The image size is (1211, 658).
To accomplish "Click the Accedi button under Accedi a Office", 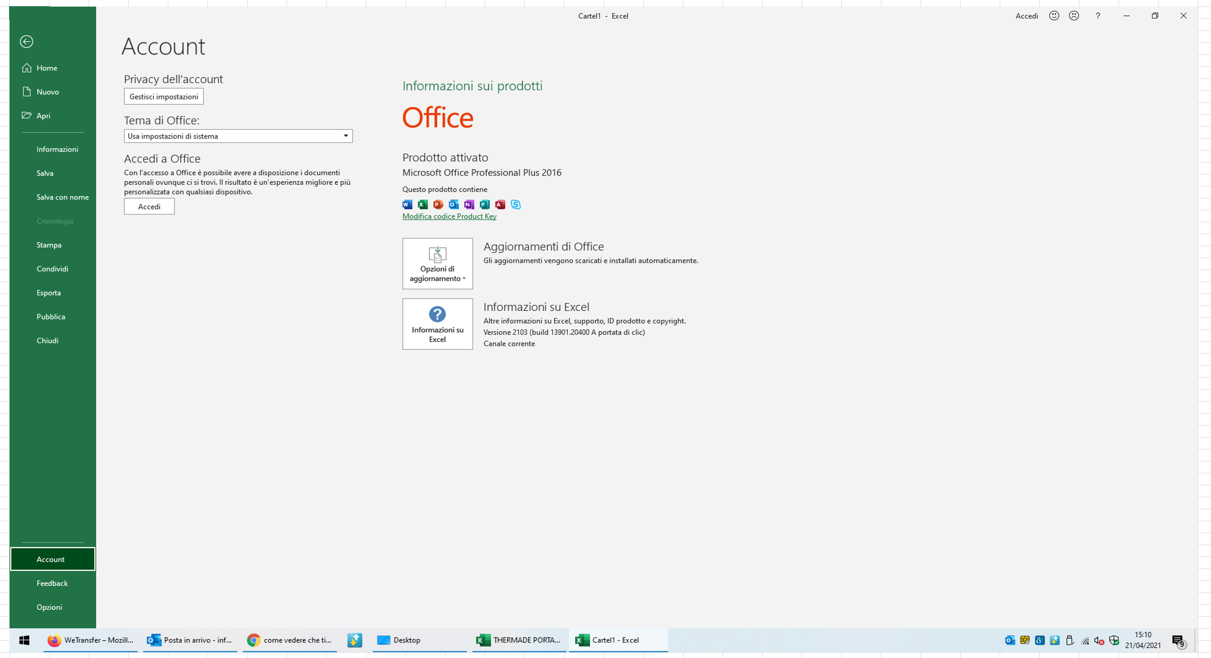I will [x=149, y=207].
